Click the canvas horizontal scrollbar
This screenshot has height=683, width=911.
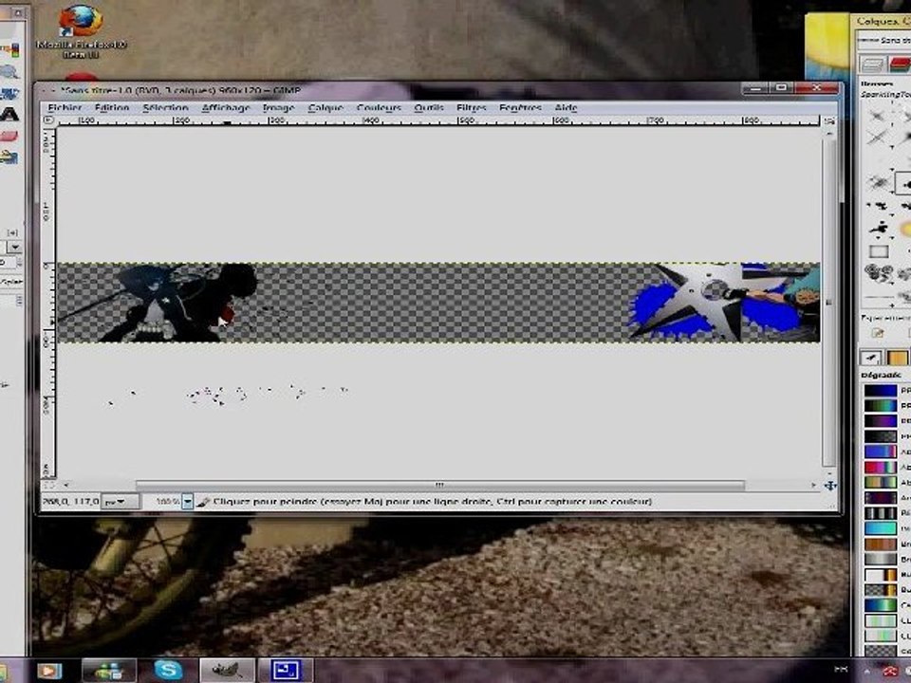point(439,485)
